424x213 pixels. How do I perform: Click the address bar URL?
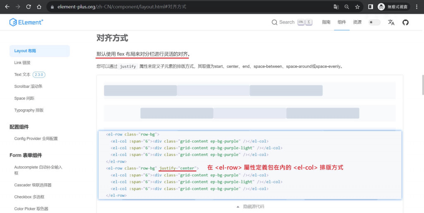122,7
